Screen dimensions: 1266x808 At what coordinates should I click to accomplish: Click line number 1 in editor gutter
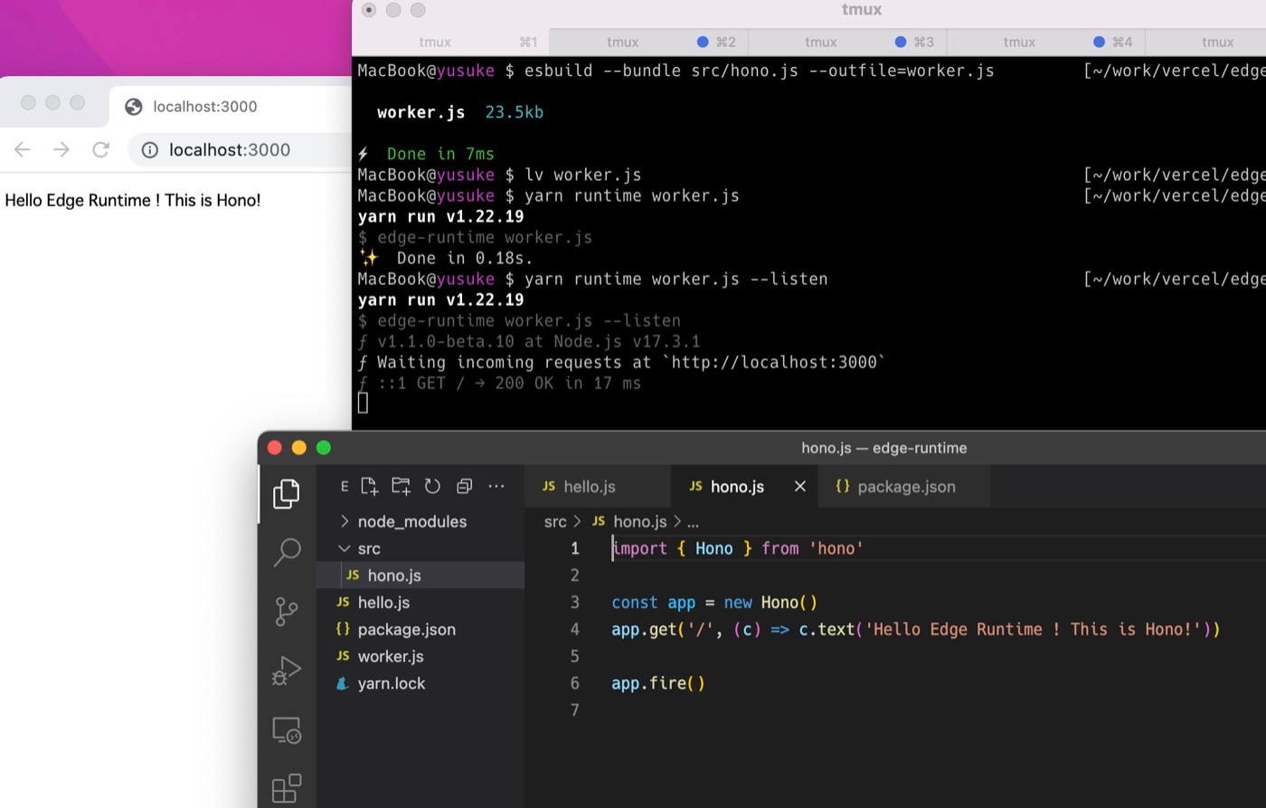(x=574, y=548)
